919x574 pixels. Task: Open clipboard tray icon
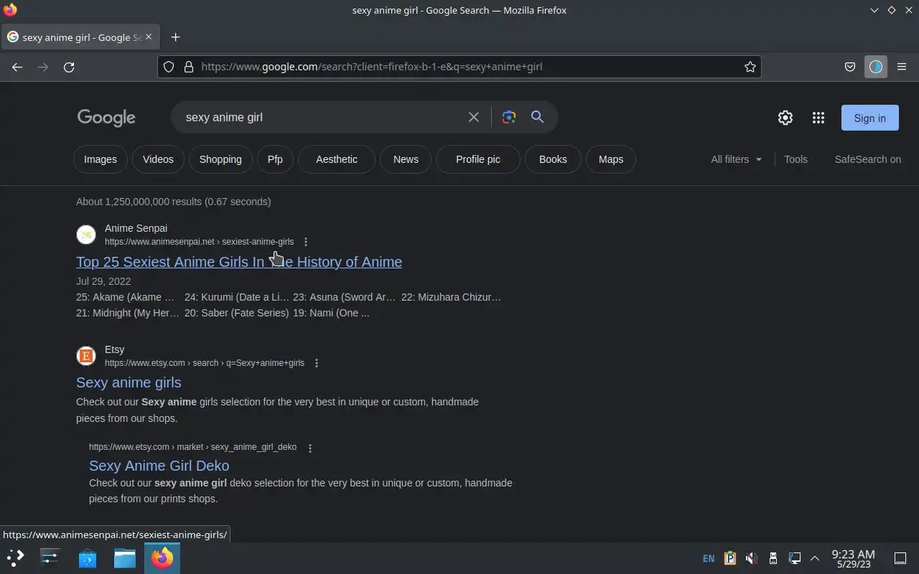[x=730, y=558]
